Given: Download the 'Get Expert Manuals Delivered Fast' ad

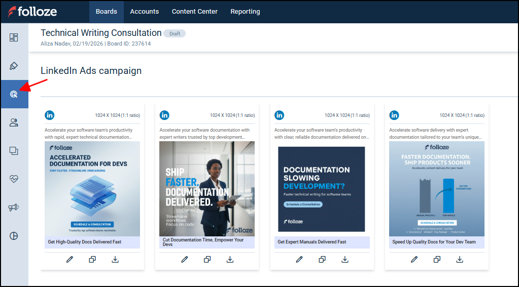Looking at the screenshot, I should [x=345, y=260].
